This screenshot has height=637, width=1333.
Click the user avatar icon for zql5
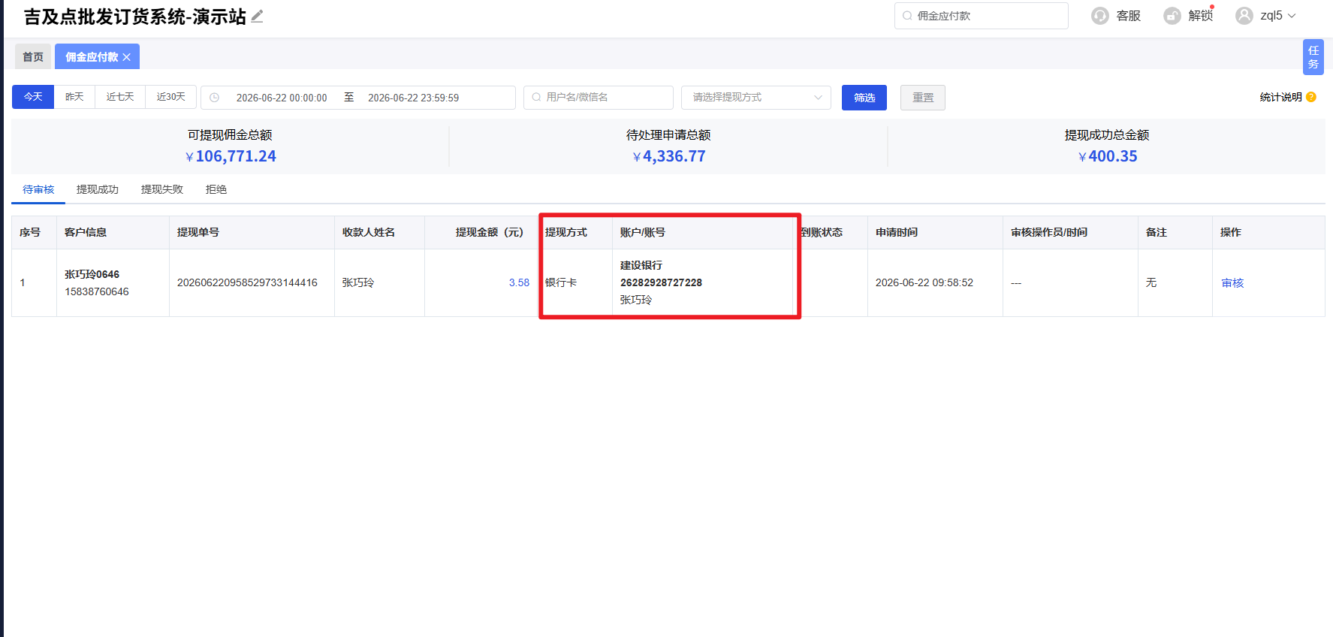point(1244,16)
